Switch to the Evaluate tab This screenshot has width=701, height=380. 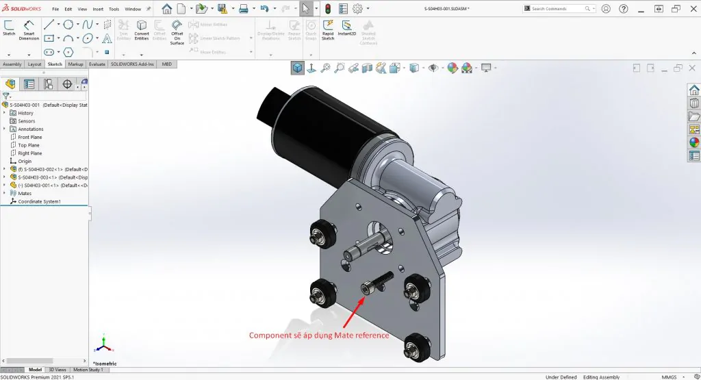coord(97,64)
